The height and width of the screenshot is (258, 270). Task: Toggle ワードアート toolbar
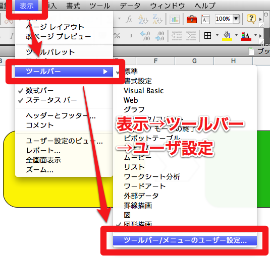[x=185, y=186]
